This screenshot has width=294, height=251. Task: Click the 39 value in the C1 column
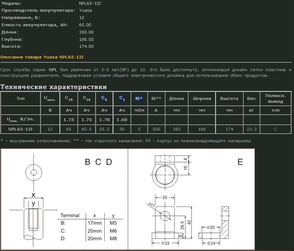pos(122,129)
